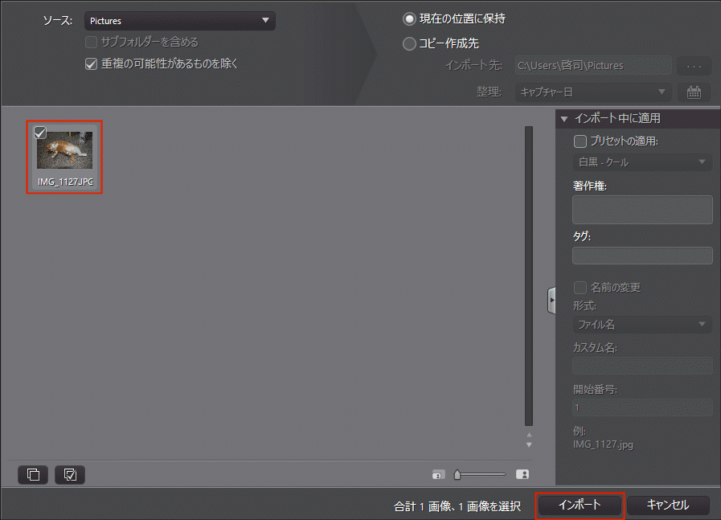Collapse the right panel arrow handle

(x=551, y=301)
